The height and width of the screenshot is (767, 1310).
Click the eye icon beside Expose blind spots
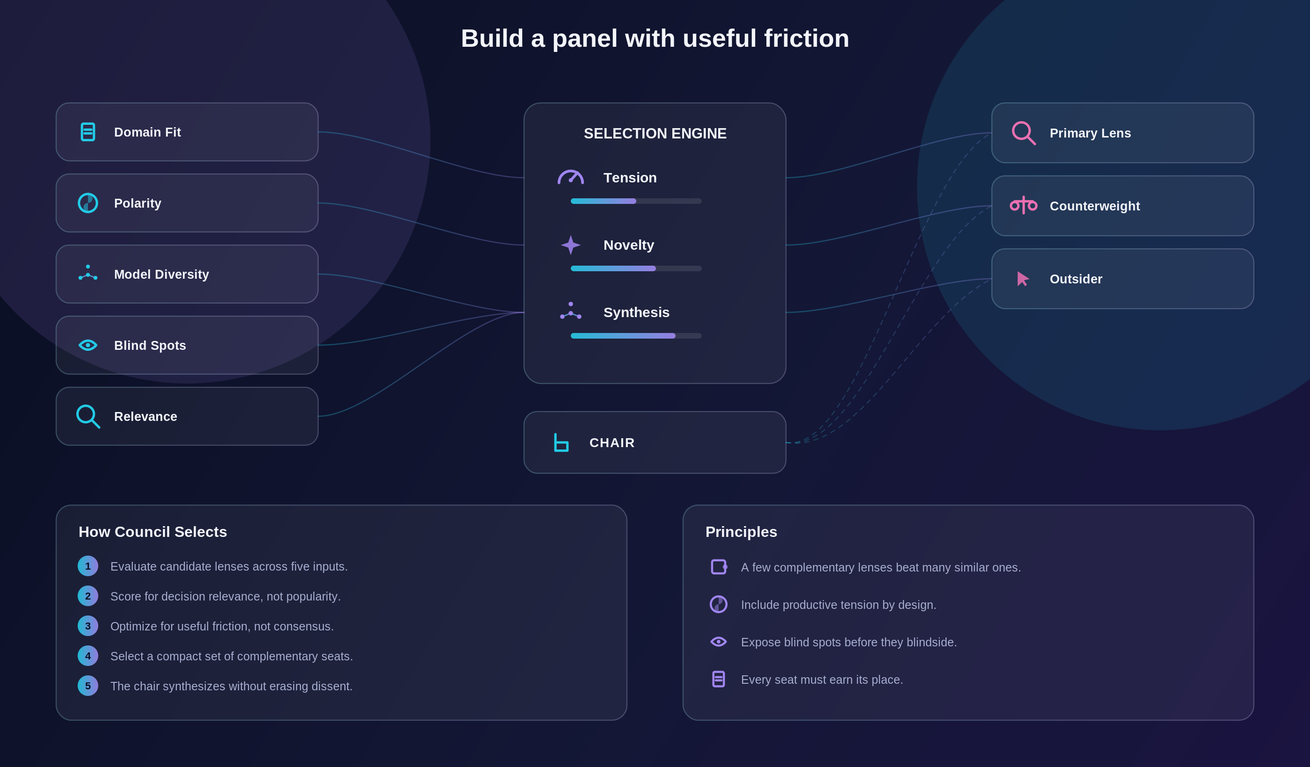(719, 642)
